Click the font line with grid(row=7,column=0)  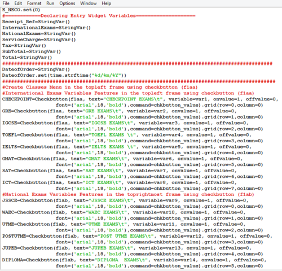159,189
